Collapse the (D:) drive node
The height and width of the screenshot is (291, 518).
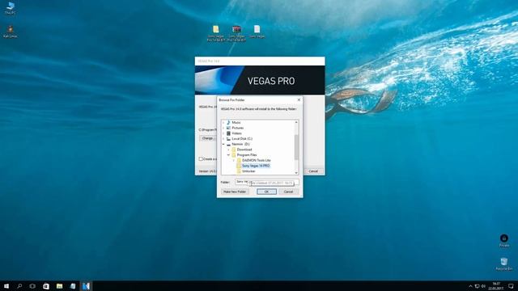(223, 144)
